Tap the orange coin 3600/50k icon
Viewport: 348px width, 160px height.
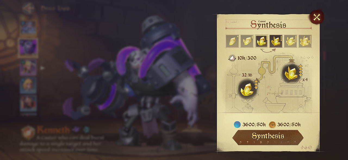click(272, 125)
